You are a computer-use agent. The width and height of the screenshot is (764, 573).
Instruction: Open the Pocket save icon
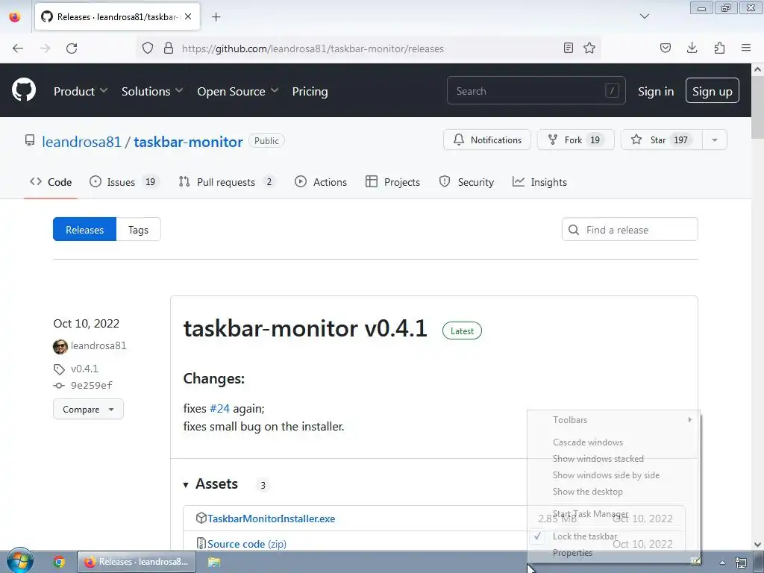(x=665, y=48)
